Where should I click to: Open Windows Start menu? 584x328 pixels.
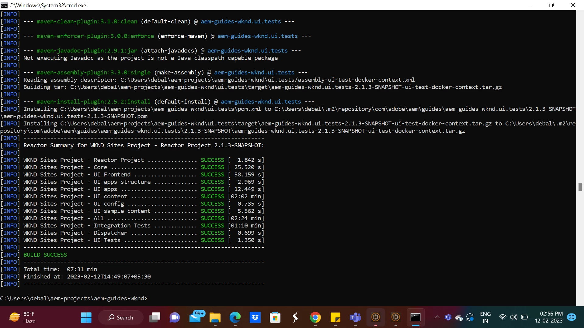point(86,317)
